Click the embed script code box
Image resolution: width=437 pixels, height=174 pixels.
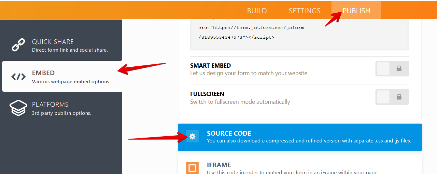pyautogui.click(x=300, y=33)
